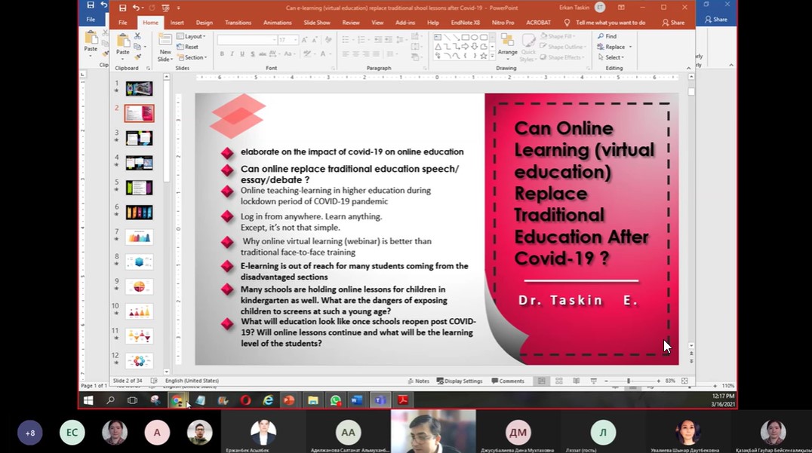Click the spell check icon in status bar
The image size is (812, 453).
pyautogui.click(x=154, y=381)
